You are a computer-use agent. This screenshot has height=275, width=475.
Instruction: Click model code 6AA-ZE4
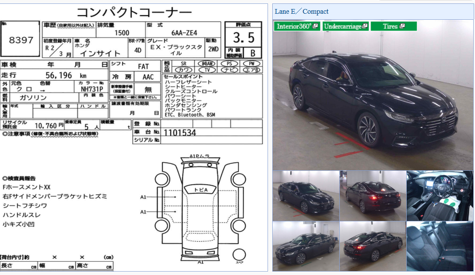point(184,33)
